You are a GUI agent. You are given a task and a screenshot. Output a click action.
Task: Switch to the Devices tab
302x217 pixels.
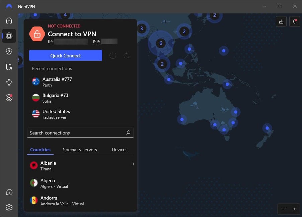coord(120,150)
